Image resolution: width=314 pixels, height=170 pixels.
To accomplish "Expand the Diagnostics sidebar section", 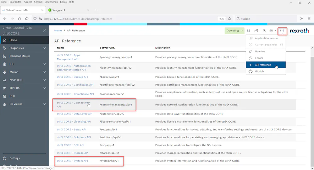I will tap(44, 48).
